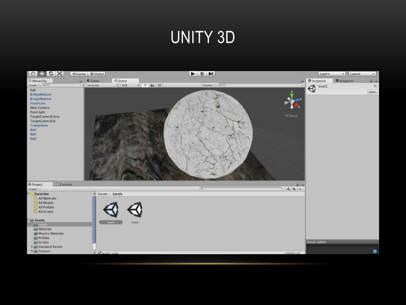The height and width of the screenshot is (305, 406).
Task: Collapse the Assets folder tree
Action: tap(28, 220)
